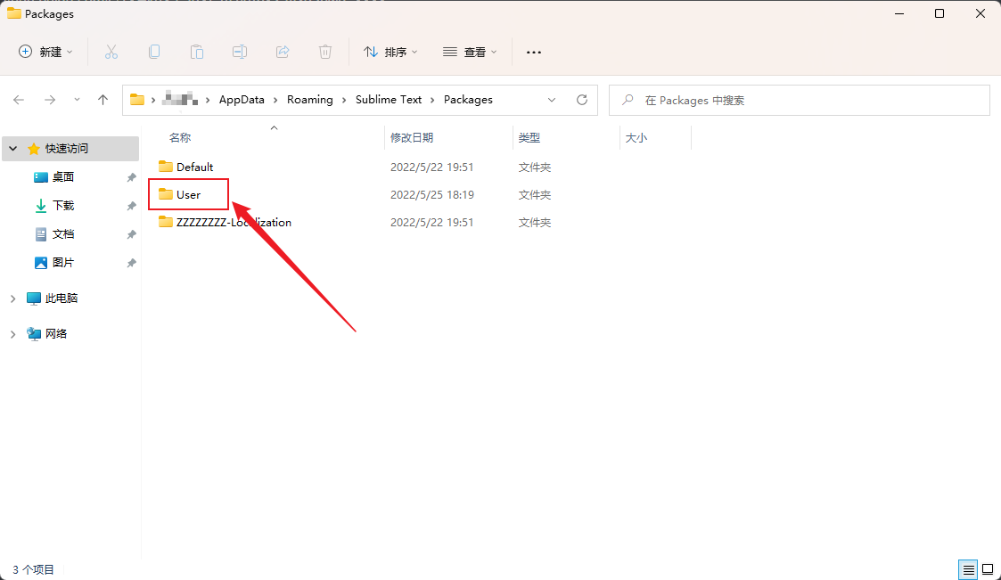
Task: Click the Default row type 文件夹
Action: point(534,167)
